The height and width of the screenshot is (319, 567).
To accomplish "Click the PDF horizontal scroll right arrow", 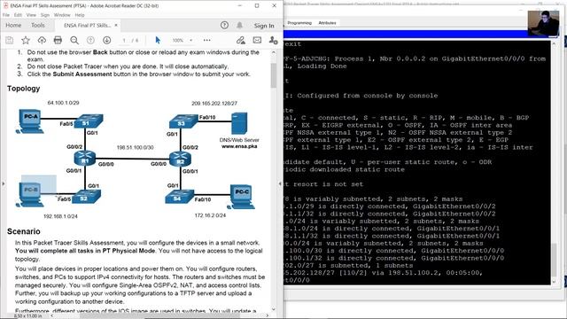I will click(x=268, y=315).
